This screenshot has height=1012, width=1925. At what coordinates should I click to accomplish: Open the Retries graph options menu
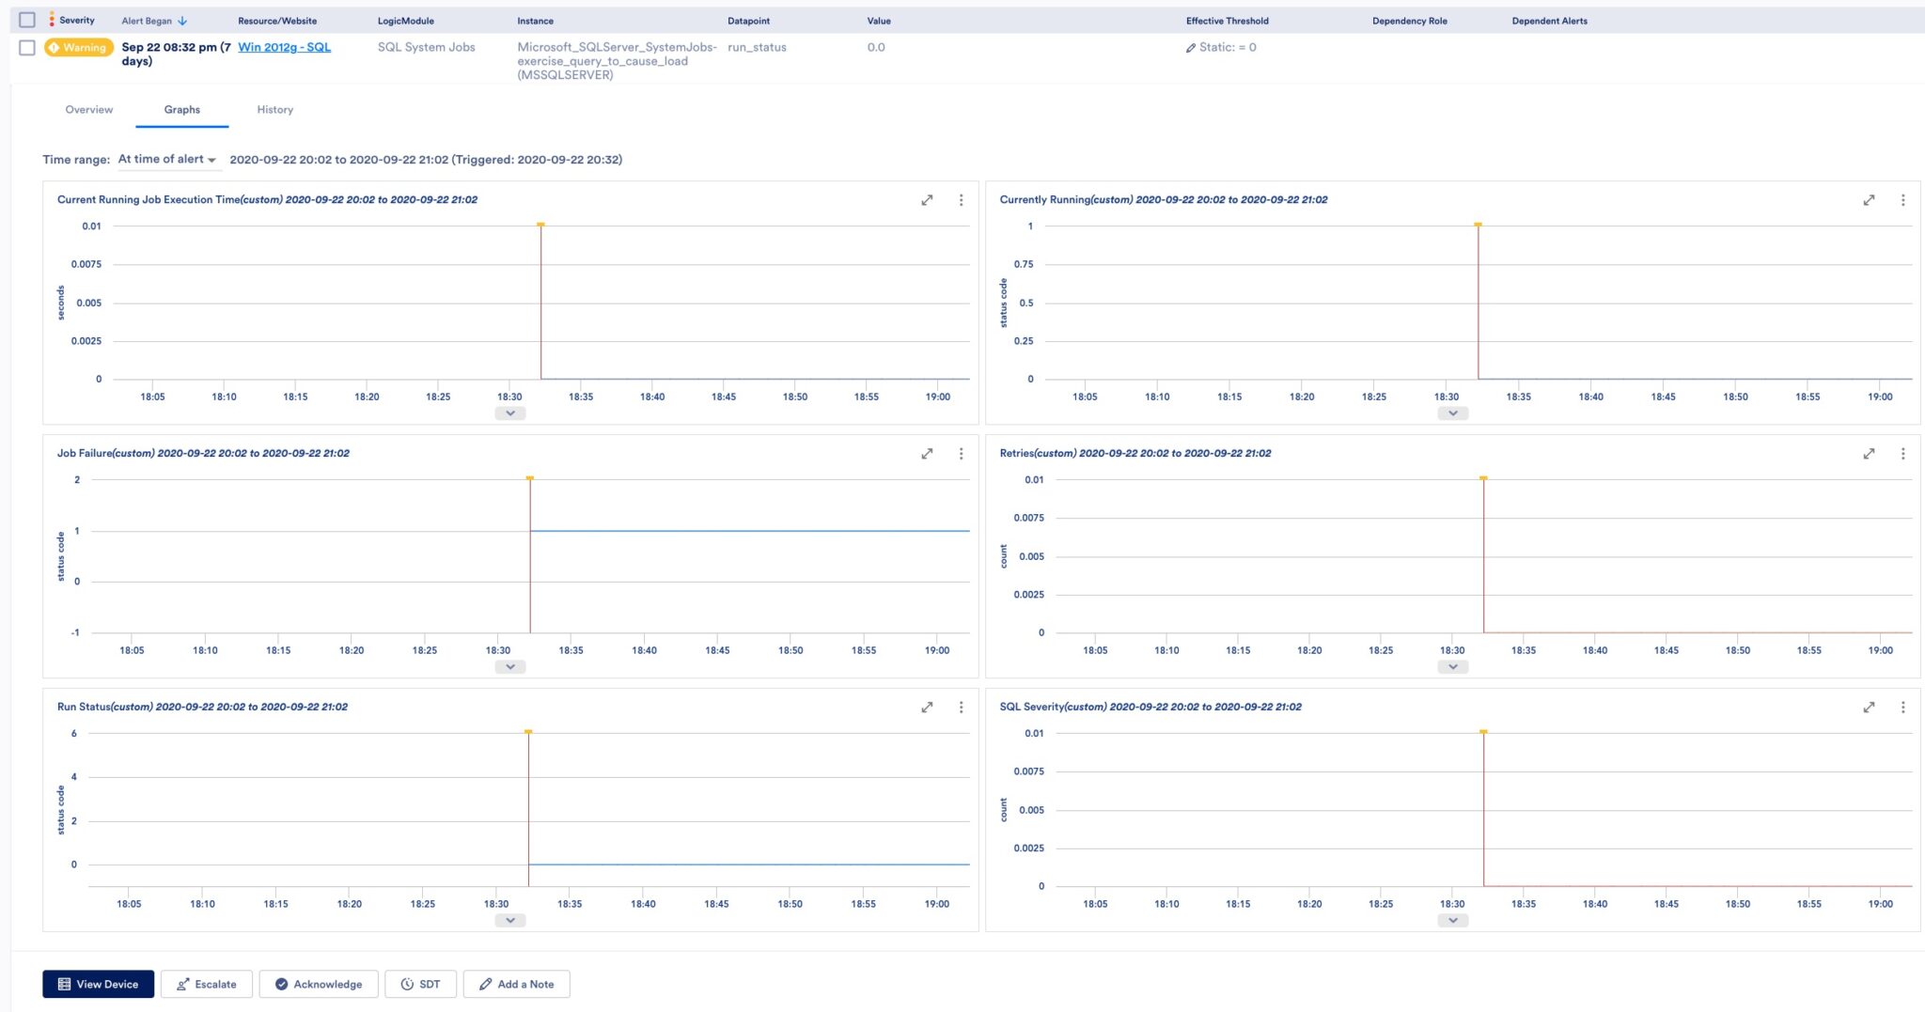pos(1904,453)
